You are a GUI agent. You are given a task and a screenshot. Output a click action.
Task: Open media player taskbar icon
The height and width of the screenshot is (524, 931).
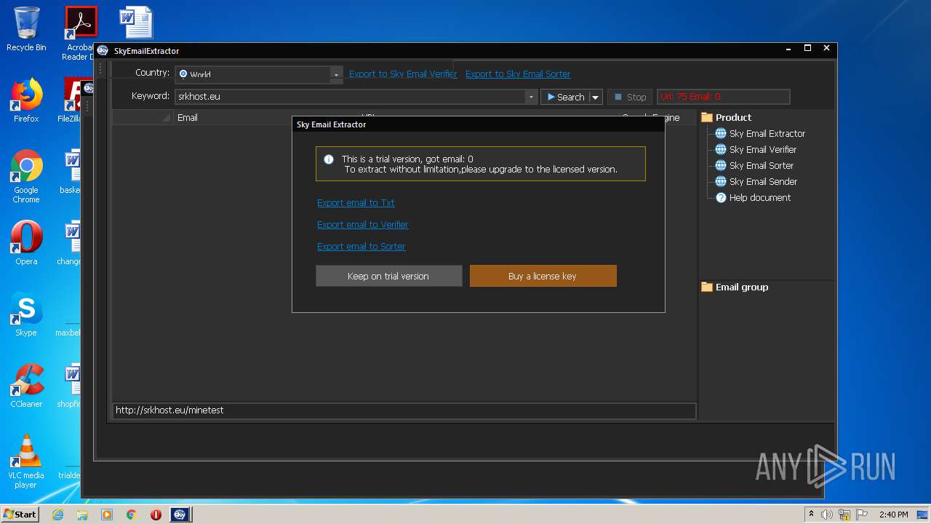point(107,515)
